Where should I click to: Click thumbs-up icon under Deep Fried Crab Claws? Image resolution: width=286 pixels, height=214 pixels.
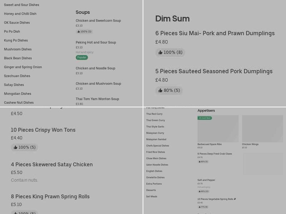tap(199, 162)
